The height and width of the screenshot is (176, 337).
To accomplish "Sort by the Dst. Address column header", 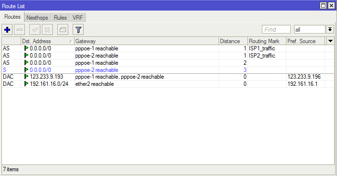I will 48,41.
